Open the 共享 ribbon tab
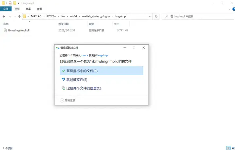 (x=28, y=9)
